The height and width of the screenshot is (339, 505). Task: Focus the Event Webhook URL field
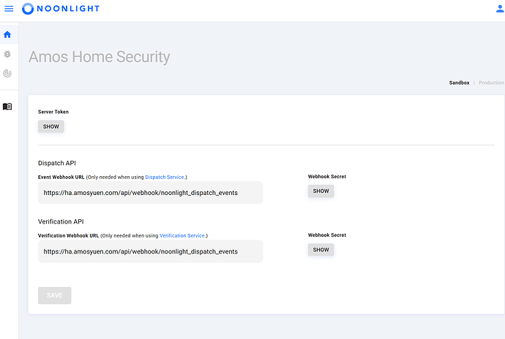tap(151, 193)
